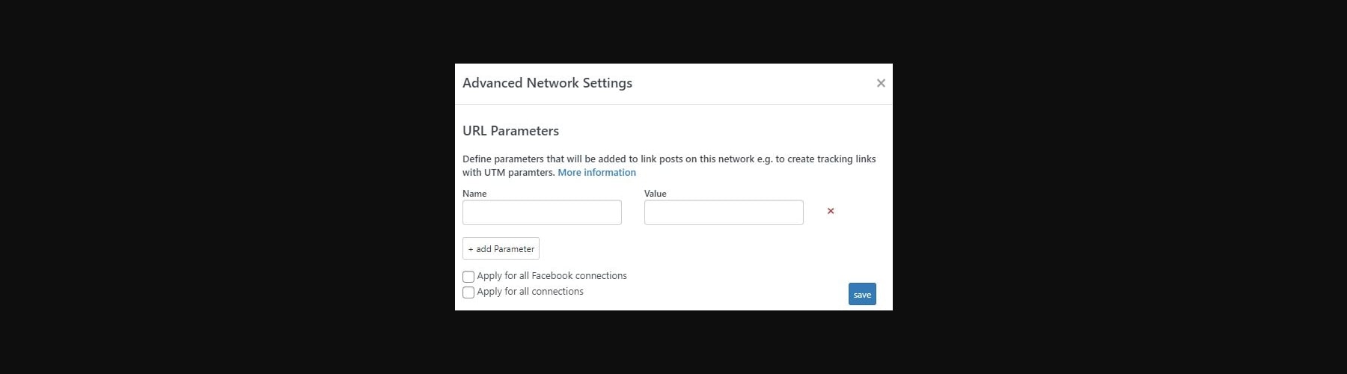1347x374 pixels.
Task: Enable Apply for all Facebook connections checkbox
Action: coord(468,277)
